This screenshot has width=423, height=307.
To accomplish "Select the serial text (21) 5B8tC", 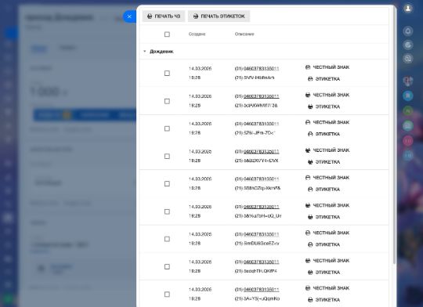I will [x=258, y=188].
